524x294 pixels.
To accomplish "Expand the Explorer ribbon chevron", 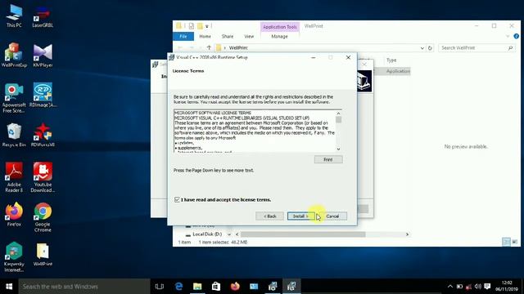I will pos(508,36).
